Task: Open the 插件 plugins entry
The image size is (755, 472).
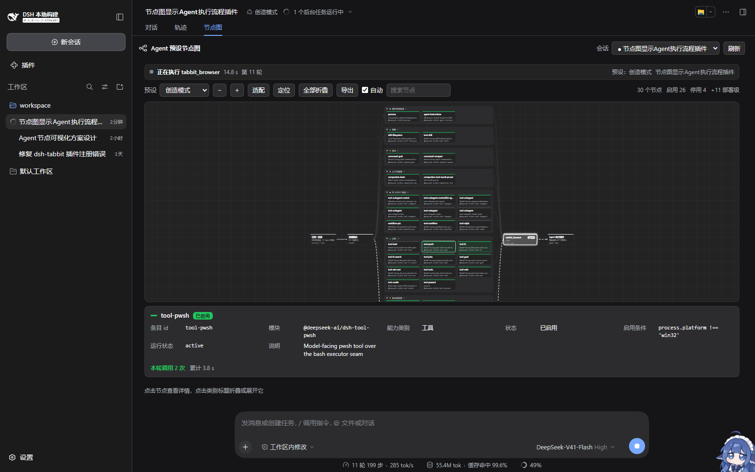Action: 23,65
